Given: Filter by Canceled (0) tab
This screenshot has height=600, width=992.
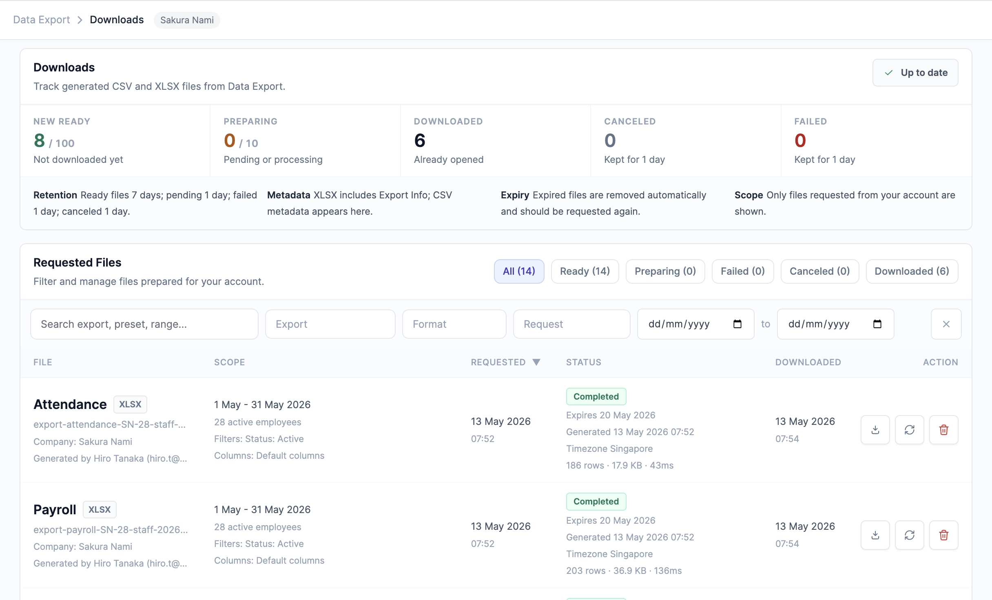Looking at the screenshot, I should pyautogui.click(x=820, y=271).
